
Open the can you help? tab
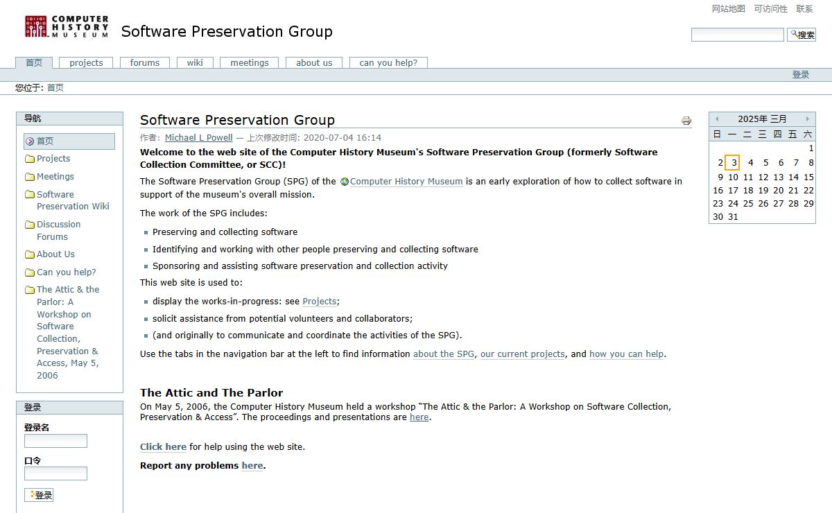[x=388, y=62]
